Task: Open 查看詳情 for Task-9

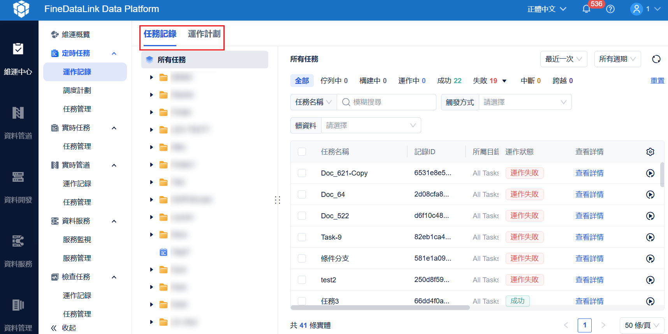Action: pyautogui.click(x=589, y=237)
